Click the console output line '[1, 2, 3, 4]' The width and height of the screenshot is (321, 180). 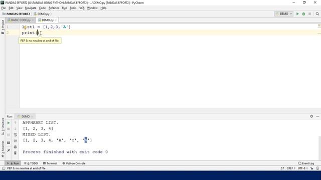tap(38, 128)
